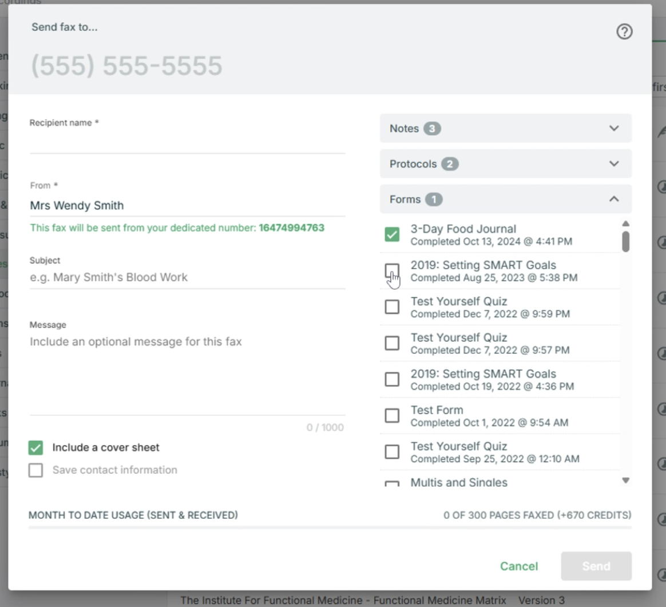Disable Include a cover sheet
Screen dimensions: 666x607
coord(36,448)
